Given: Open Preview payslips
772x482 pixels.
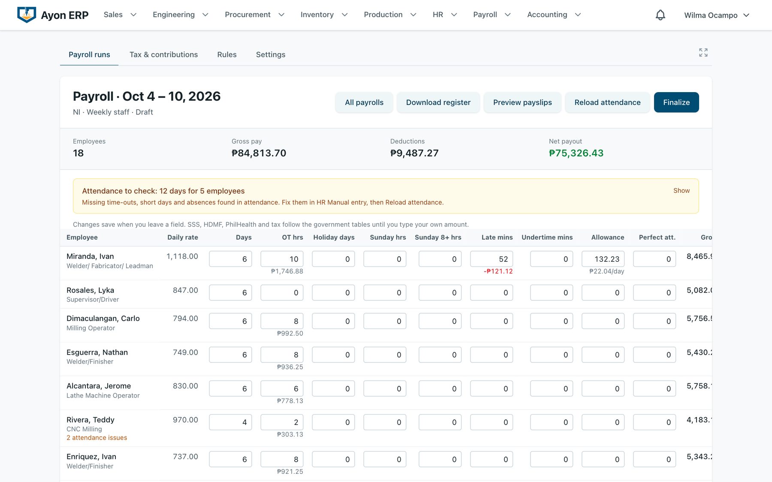Looking at the screenshot, I should pyautogui.click(x=522, y=102).
